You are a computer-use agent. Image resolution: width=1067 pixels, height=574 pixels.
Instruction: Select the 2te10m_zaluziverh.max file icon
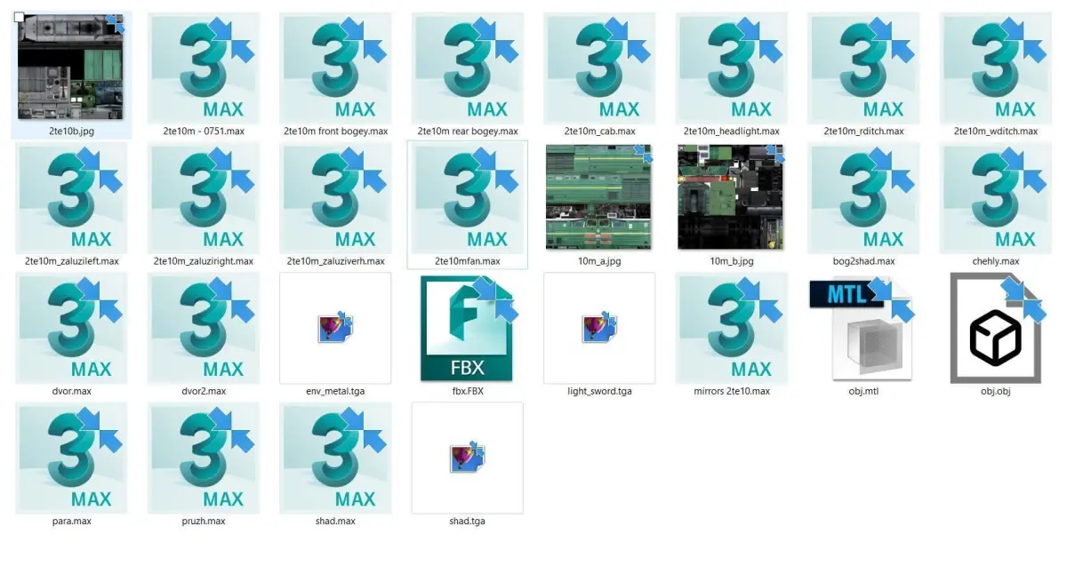click(335, 198)
